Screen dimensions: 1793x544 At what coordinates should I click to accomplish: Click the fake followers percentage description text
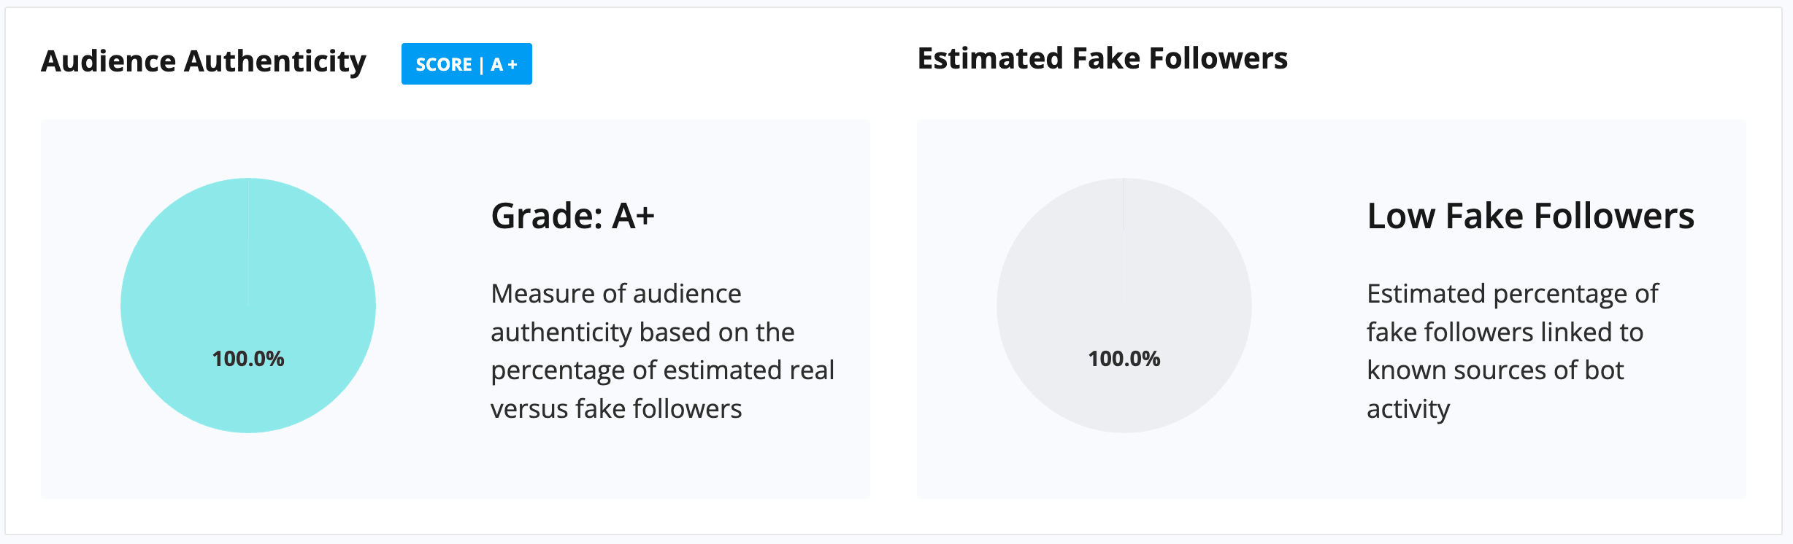coord(1513,351)
